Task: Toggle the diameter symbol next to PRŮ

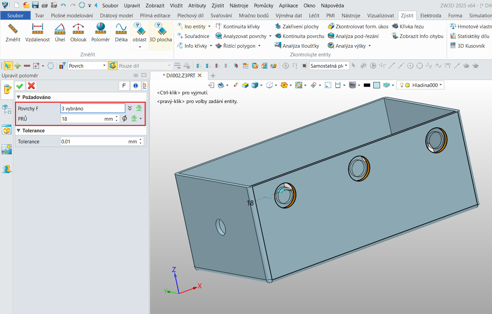Action: click(125, 118)
